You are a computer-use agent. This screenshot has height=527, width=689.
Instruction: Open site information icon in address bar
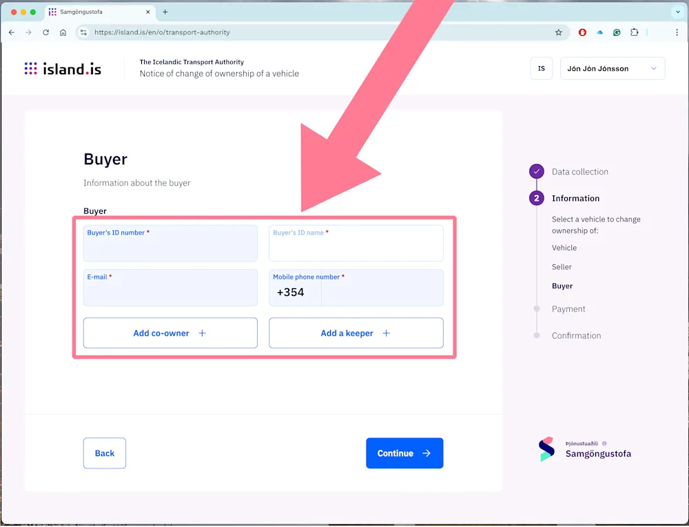(x=83, y=32)
